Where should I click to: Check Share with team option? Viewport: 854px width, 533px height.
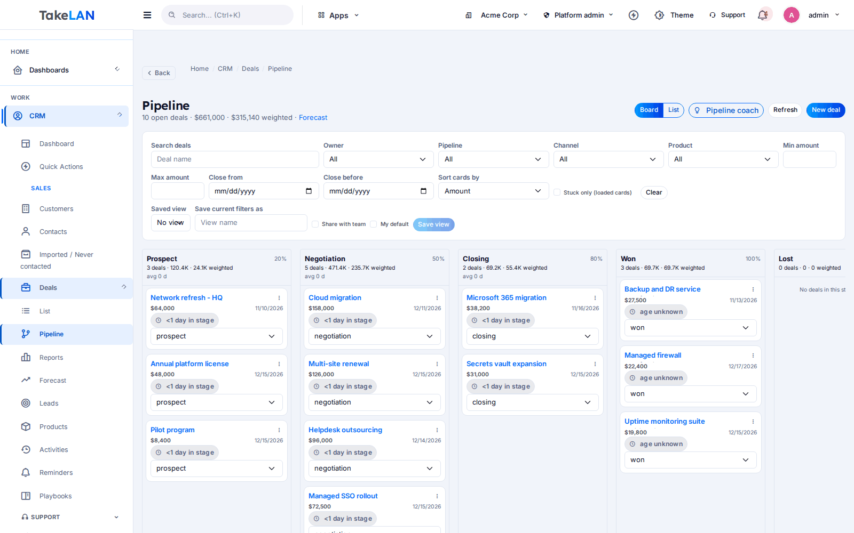point(315,224)
